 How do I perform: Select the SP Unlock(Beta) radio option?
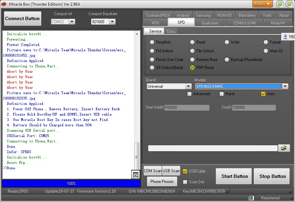(x=152, y=68)
